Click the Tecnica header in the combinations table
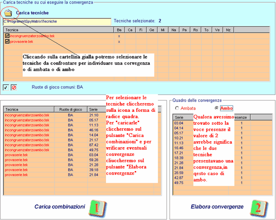Image resolution: width=276 pixels, height=220 pixels. [x=29, y=110]
